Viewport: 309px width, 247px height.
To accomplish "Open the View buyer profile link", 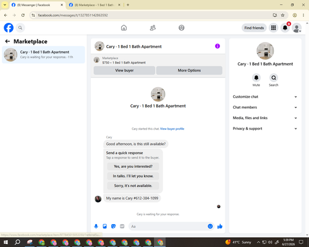I will pos(172,129).
